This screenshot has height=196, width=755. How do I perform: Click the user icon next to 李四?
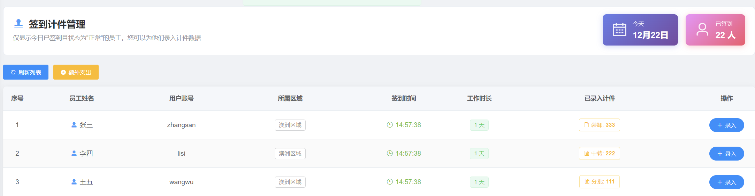click(x=74, y=153)
